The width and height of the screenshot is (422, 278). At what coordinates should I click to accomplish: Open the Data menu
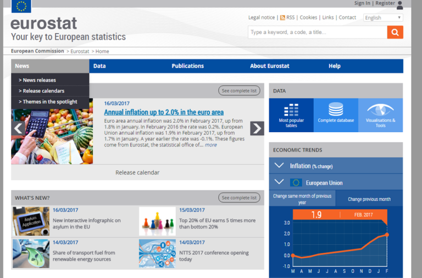(x=99, y=66)
